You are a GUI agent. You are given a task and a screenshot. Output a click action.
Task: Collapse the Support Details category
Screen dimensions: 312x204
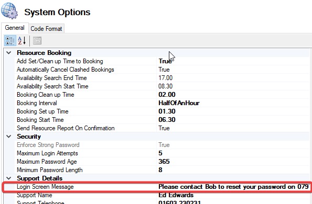click(8, 178)
